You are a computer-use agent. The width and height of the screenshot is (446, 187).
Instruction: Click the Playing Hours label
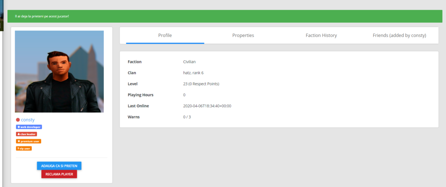[141, 95]
